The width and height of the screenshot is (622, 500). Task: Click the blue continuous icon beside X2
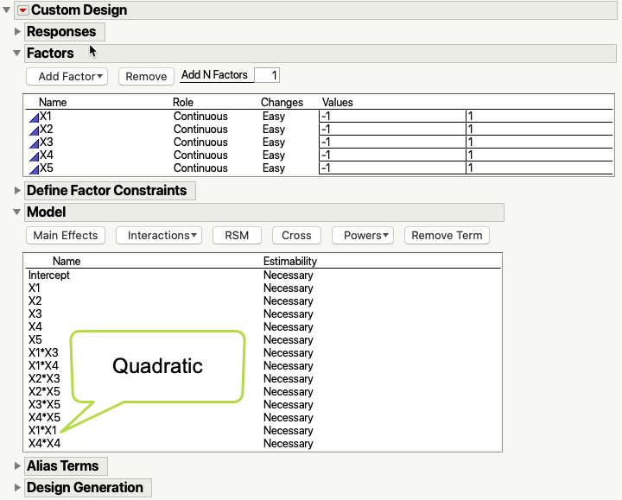pos(34,130)
